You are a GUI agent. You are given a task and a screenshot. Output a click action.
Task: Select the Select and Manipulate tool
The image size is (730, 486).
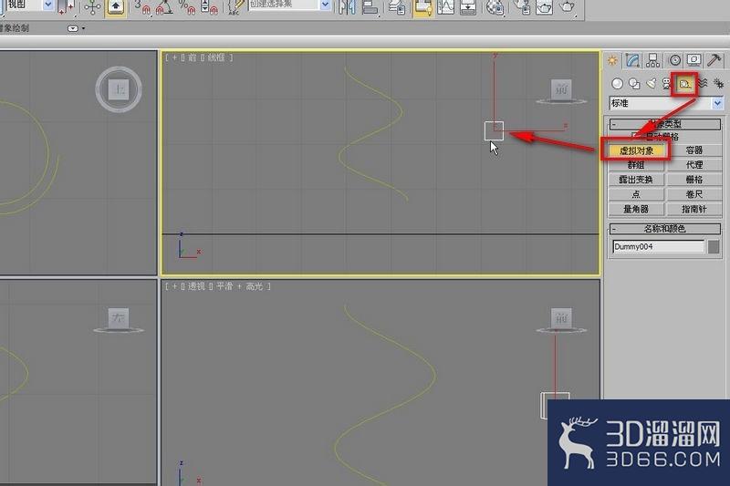point(92,7)
